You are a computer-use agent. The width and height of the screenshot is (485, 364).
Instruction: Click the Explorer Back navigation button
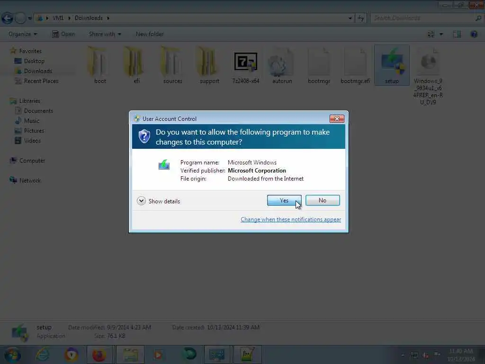(x=7, y=18)
